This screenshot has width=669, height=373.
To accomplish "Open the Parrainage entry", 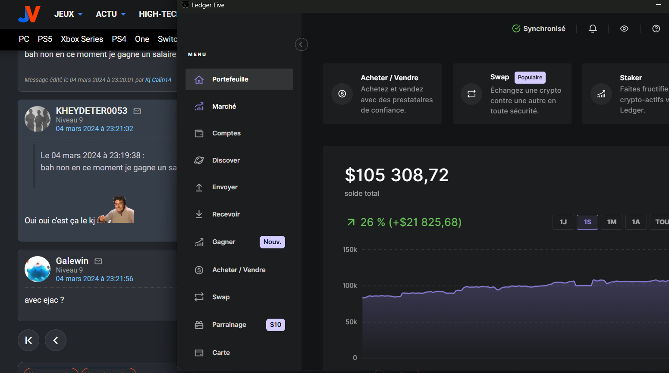I will pyautogui.click(x=239, y=325).
